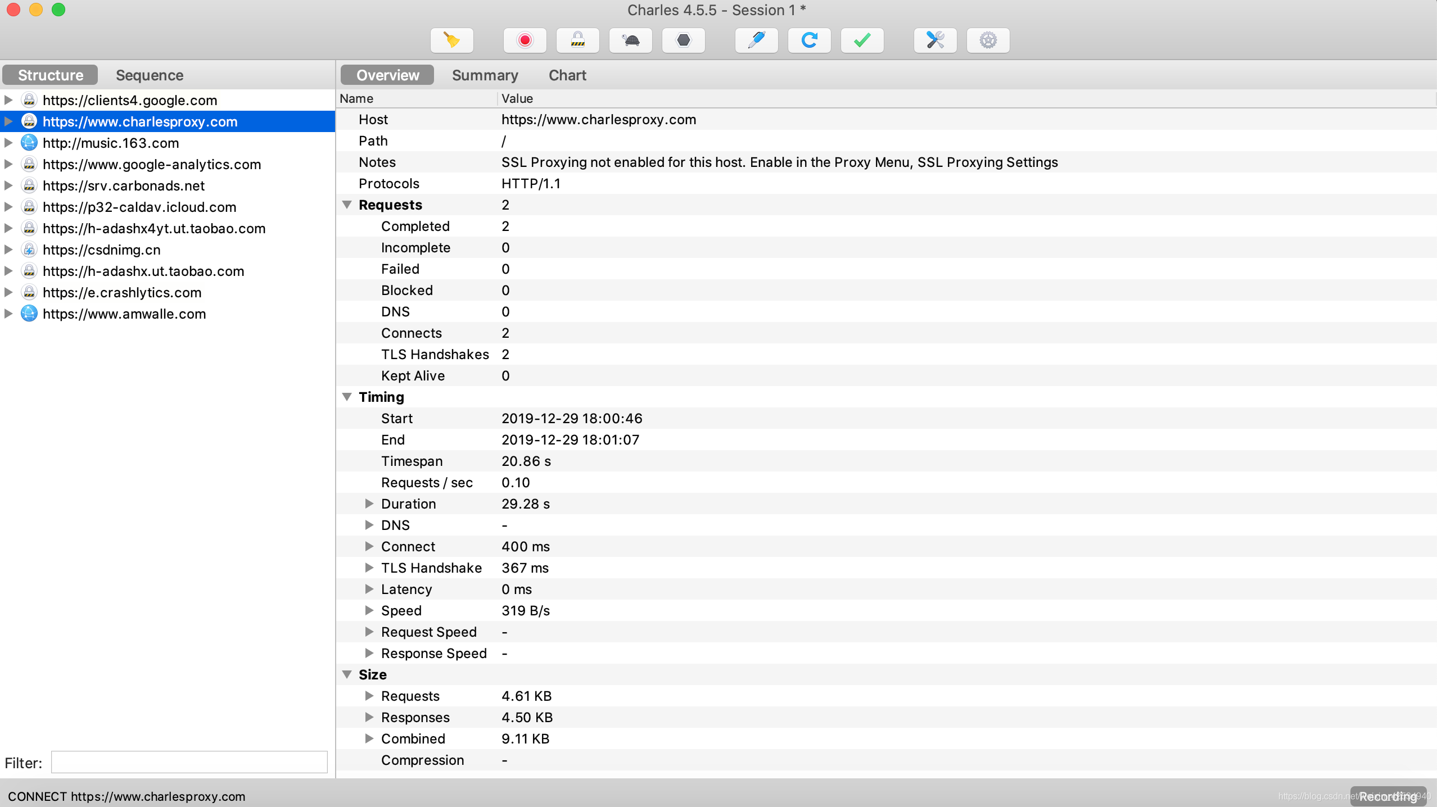Click the Host value https://www.charlesproxy.com
The image size is (1437, 807).
[x=599, y=119]
